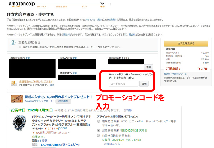The height and width of the screenshot is (148, 214).
Task: Click the お届け日: 2020年1月28日 heading
Action: (x=32, y=110)
